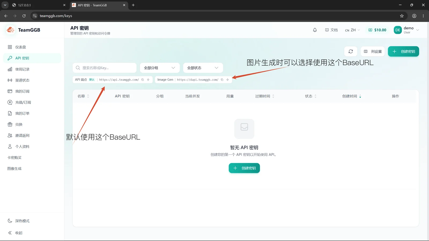
Task: Open 使用记录 usage log page
Action: [32, 69]
